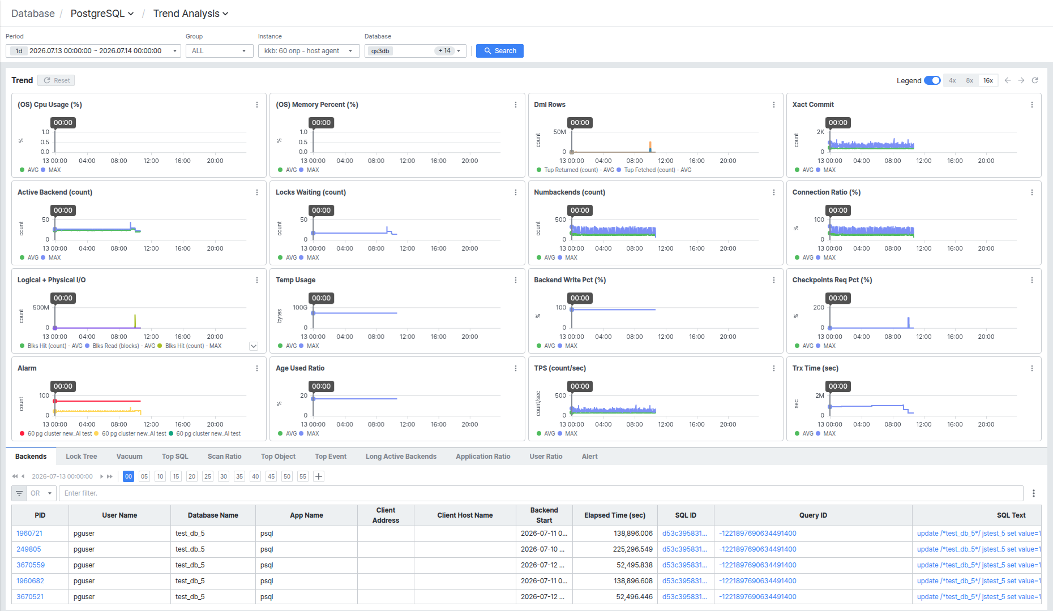Open the Top SQL tab
The width and height of the screenshot is (1053, 611).
pos(175,457)
